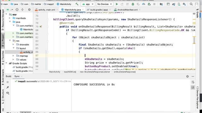Open the app run configuration dropdown
The width and height of the screenshot is (202, 113).
click(x=88, y=4)
